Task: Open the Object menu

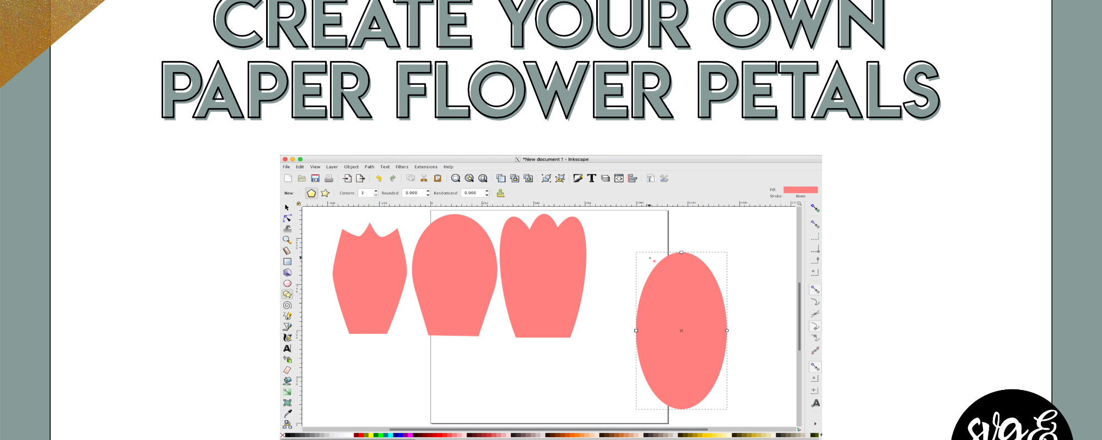Action: pyautogui.click(x=352, y=167)
